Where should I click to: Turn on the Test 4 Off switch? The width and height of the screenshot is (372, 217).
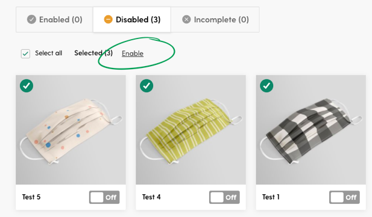tap(224, 197)
